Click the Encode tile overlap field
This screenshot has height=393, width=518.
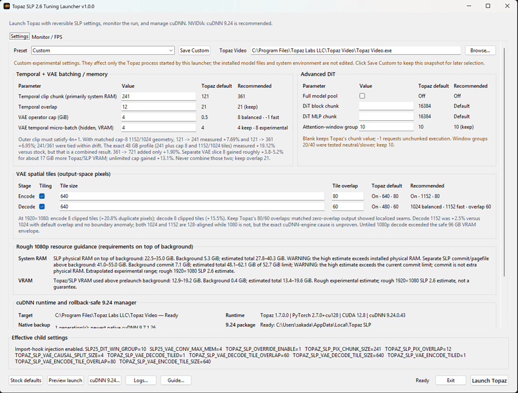[347, 196]
